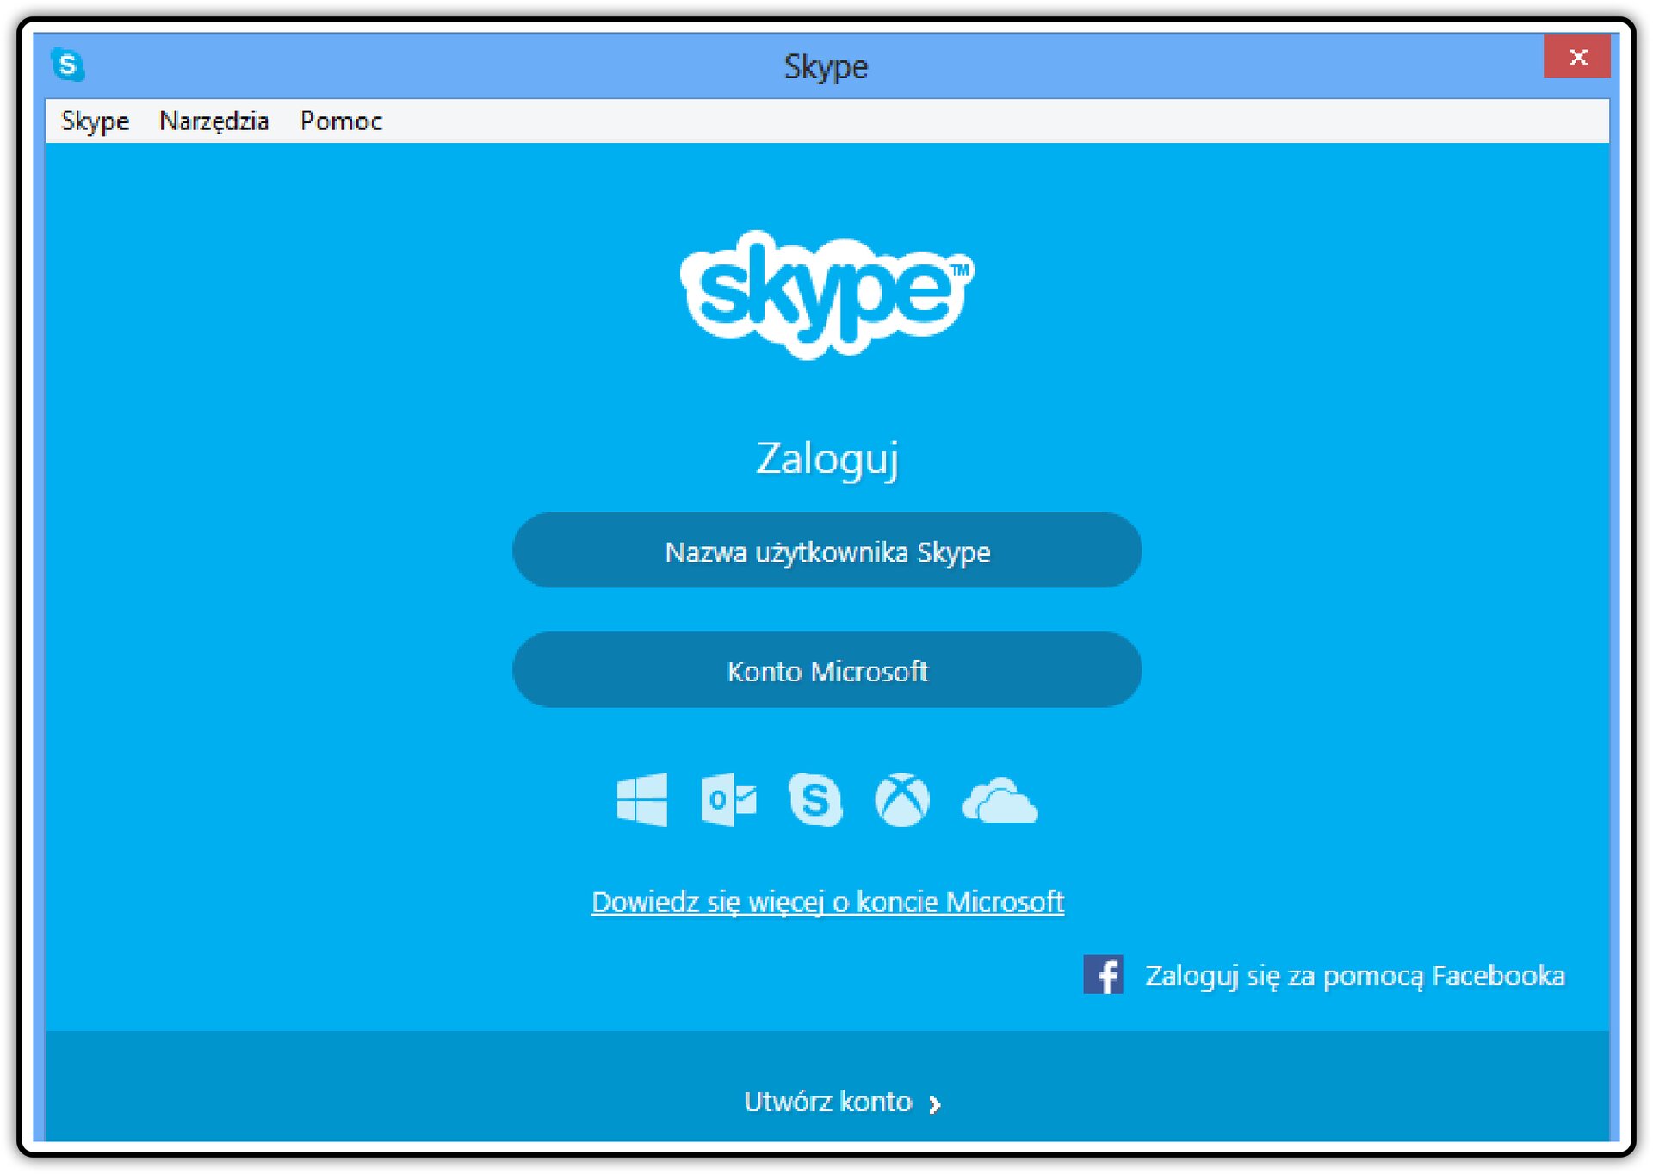This screenshot has height=1174, width=1653.
Task: Click the OneDrive cloud icon
Action: click(x=1000, y=801)
